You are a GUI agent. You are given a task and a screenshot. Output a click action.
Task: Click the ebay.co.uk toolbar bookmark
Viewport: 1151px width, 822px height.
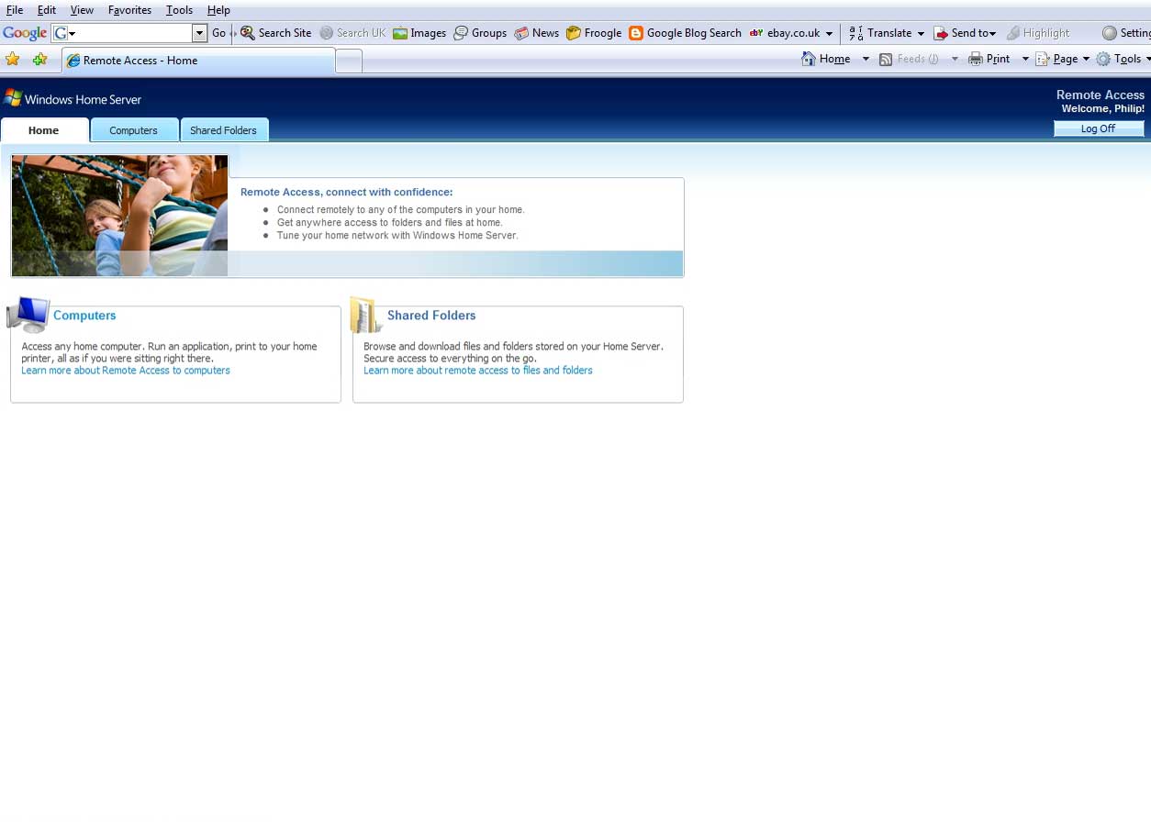point(785,33)
